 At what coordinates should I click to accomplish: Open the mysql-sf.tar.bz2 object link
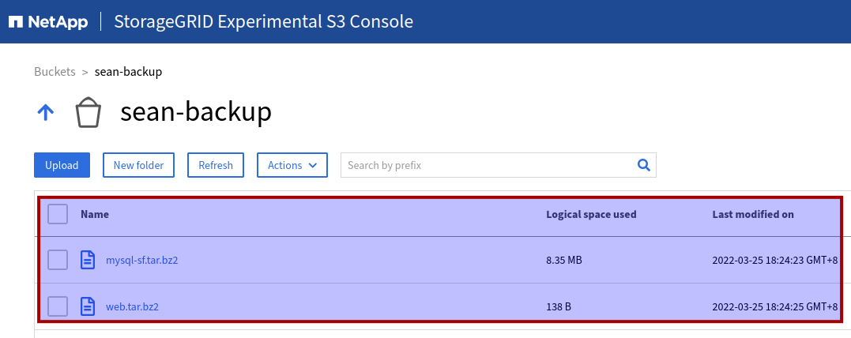point(141,260)
